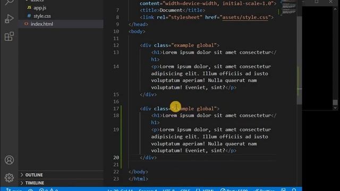Open the Extensions view
The image size is (340, 191).
click(x=9, y=36)
